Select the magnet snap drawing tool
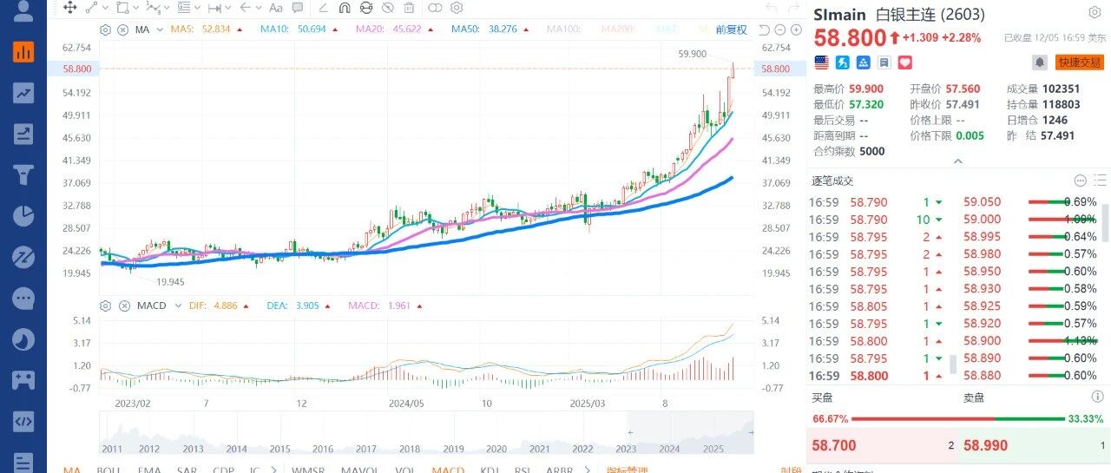This screenshot has height=473, width=1111. (x=344, y=8)
